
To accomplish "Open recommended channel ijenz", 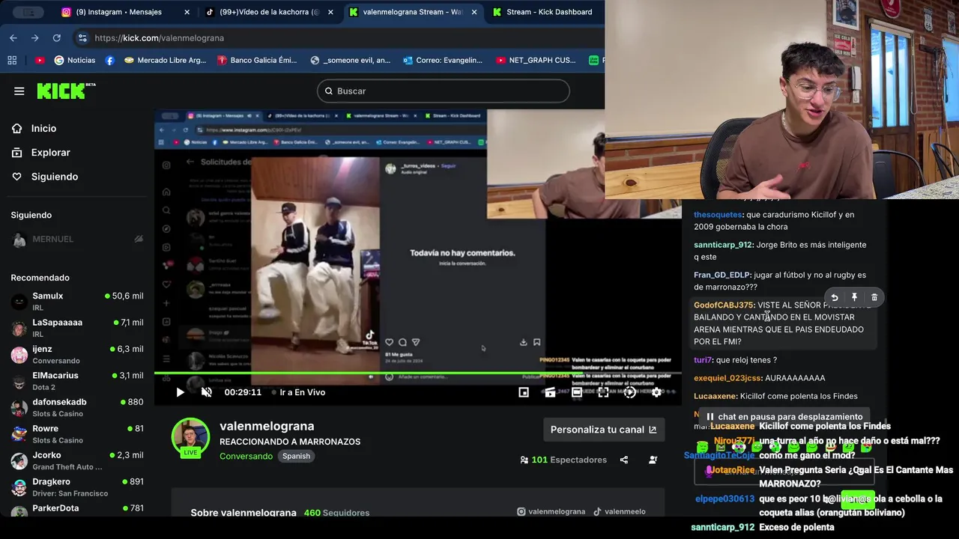I will point(77,354).
